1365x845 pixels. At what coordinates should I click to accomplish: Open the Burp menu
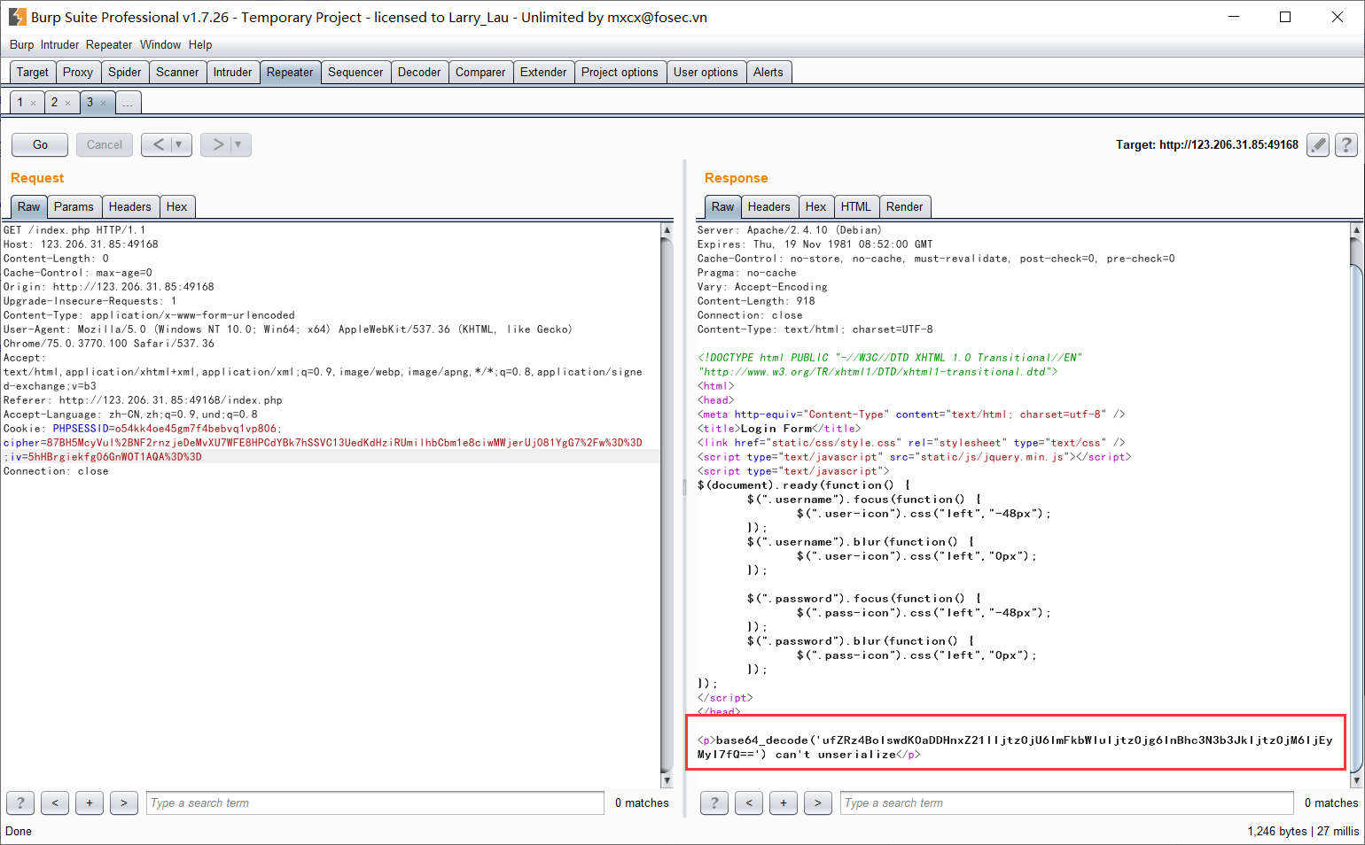click(21, 45)
